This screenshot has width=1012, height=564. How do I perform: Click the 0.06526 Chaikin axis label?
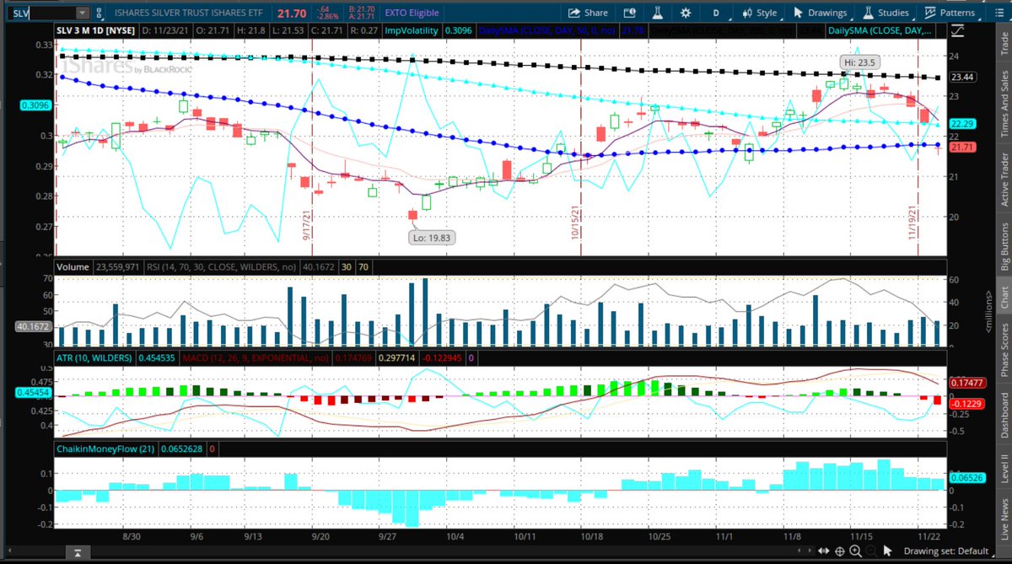pyautogui.click(x=966, y=479)
